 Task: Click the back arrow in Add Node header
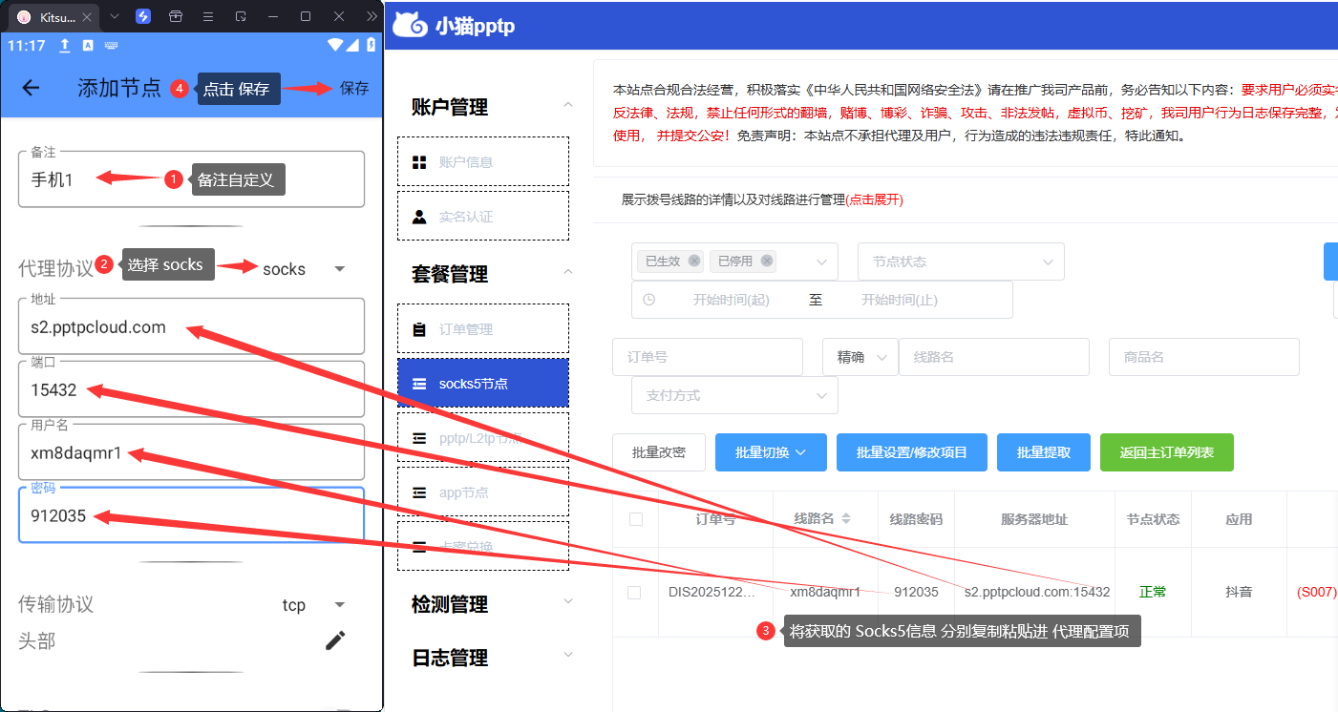pyautogui.click(x=31, y=88)
